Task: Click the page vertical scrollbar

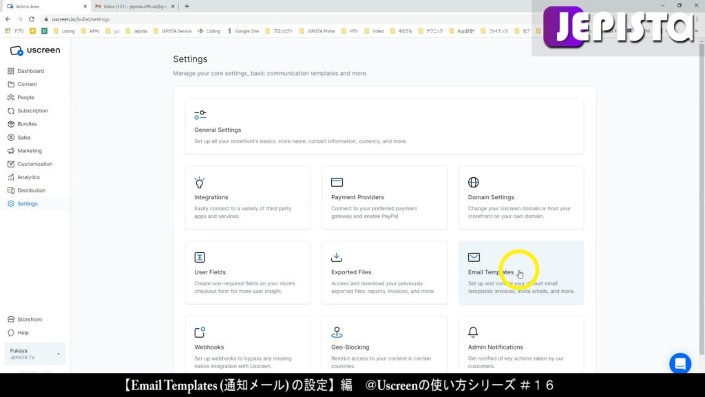Action: tap(702, 198)
